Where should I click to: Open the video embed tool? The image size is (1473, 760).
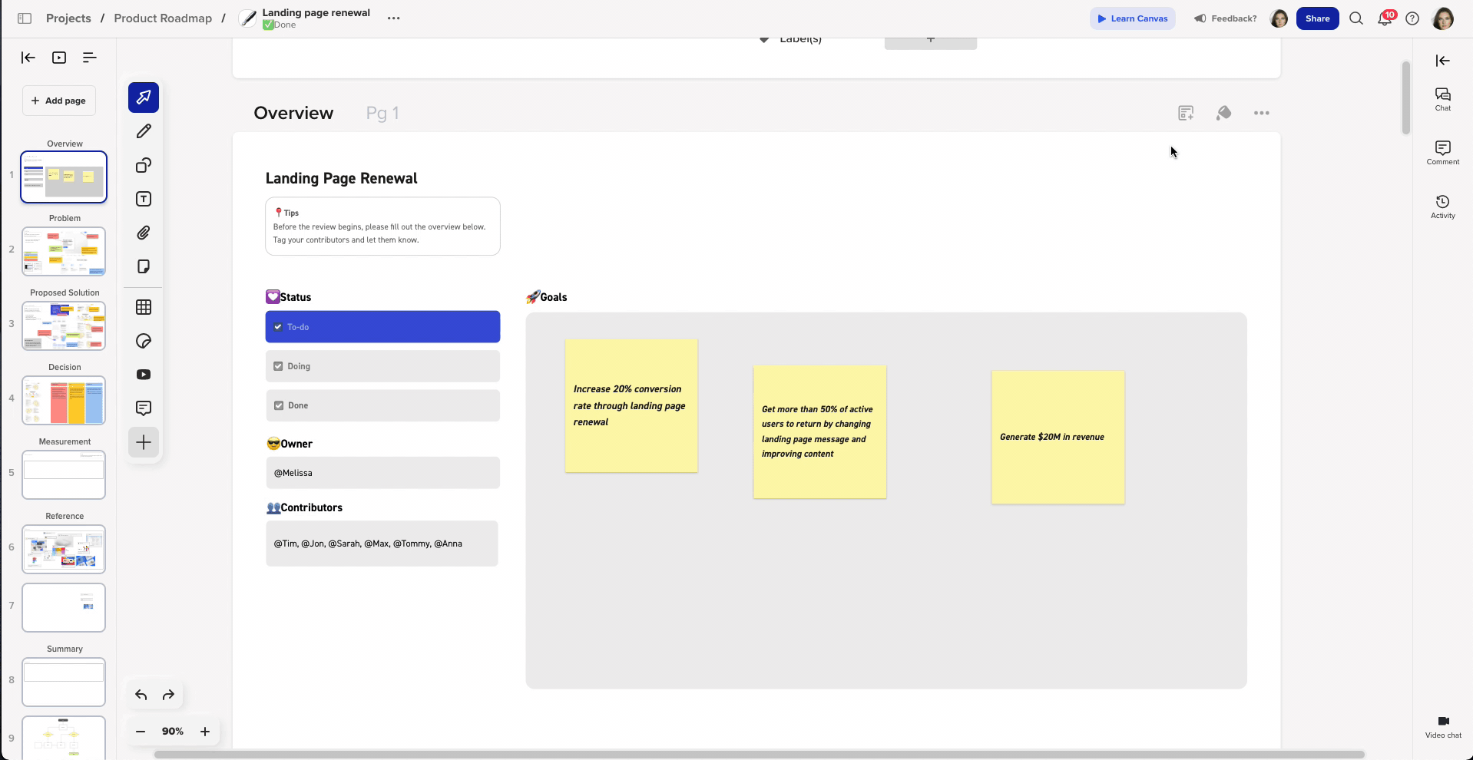[x=144, y=375]
